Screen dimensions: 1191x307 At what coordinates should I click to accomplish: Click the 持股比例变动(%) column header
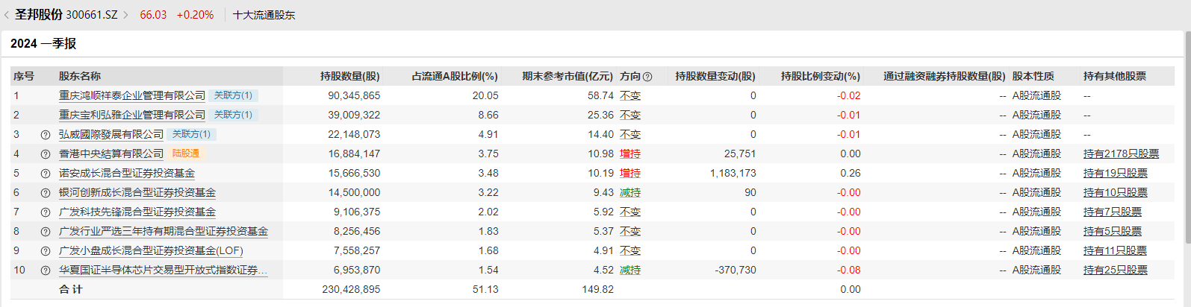tap(821, 76)
